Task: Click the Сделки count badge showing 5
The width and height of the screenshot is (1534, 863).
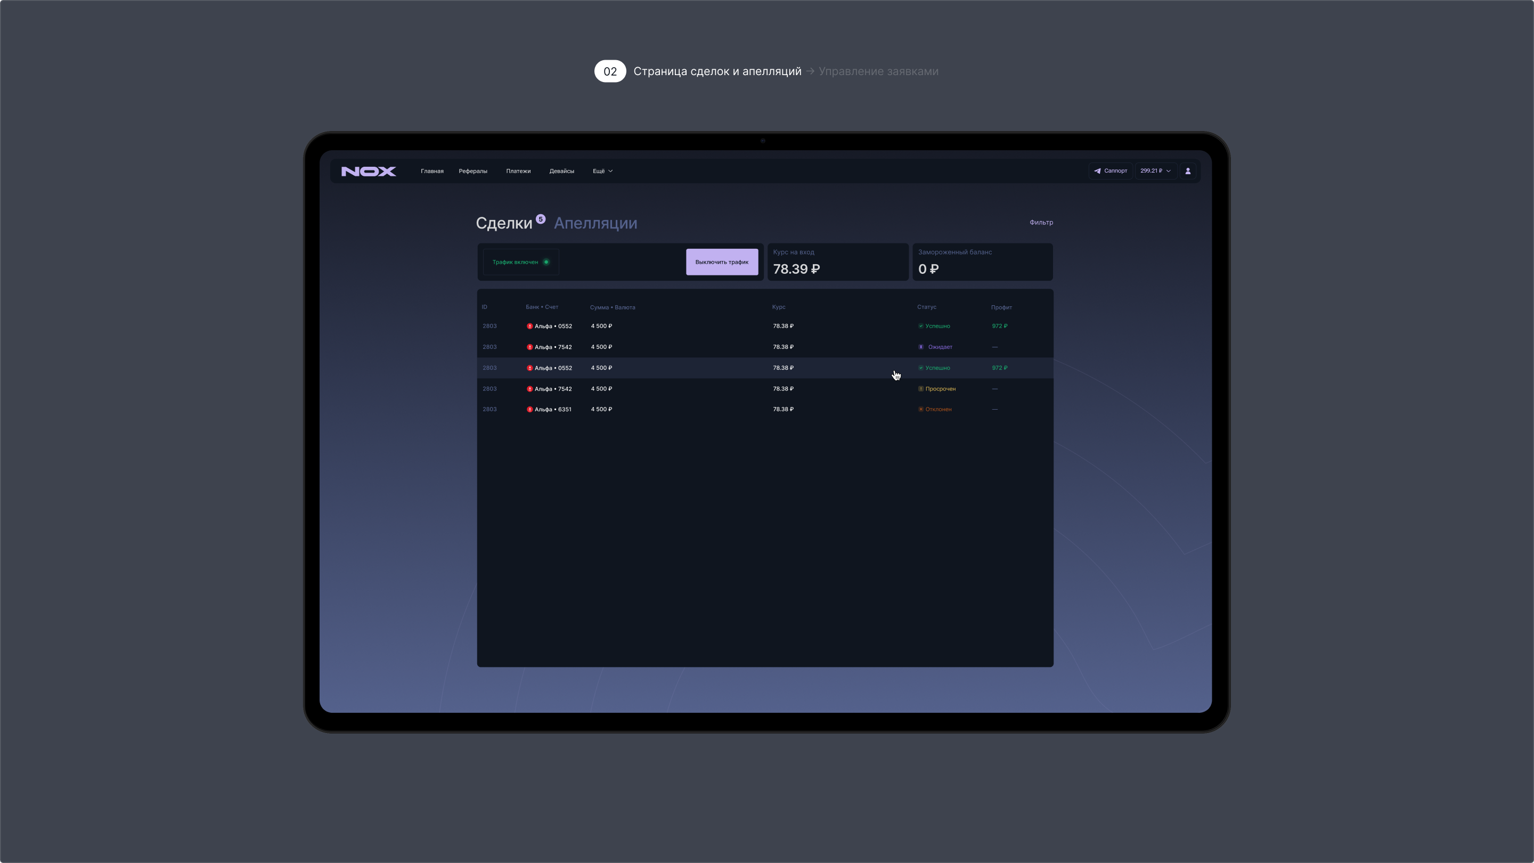Action: (x=541, y=218)
